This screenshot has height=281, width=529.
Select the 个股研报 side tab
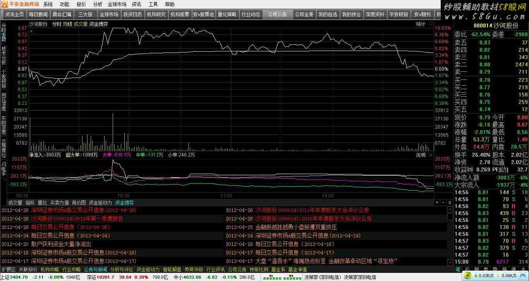click(3, 79)
